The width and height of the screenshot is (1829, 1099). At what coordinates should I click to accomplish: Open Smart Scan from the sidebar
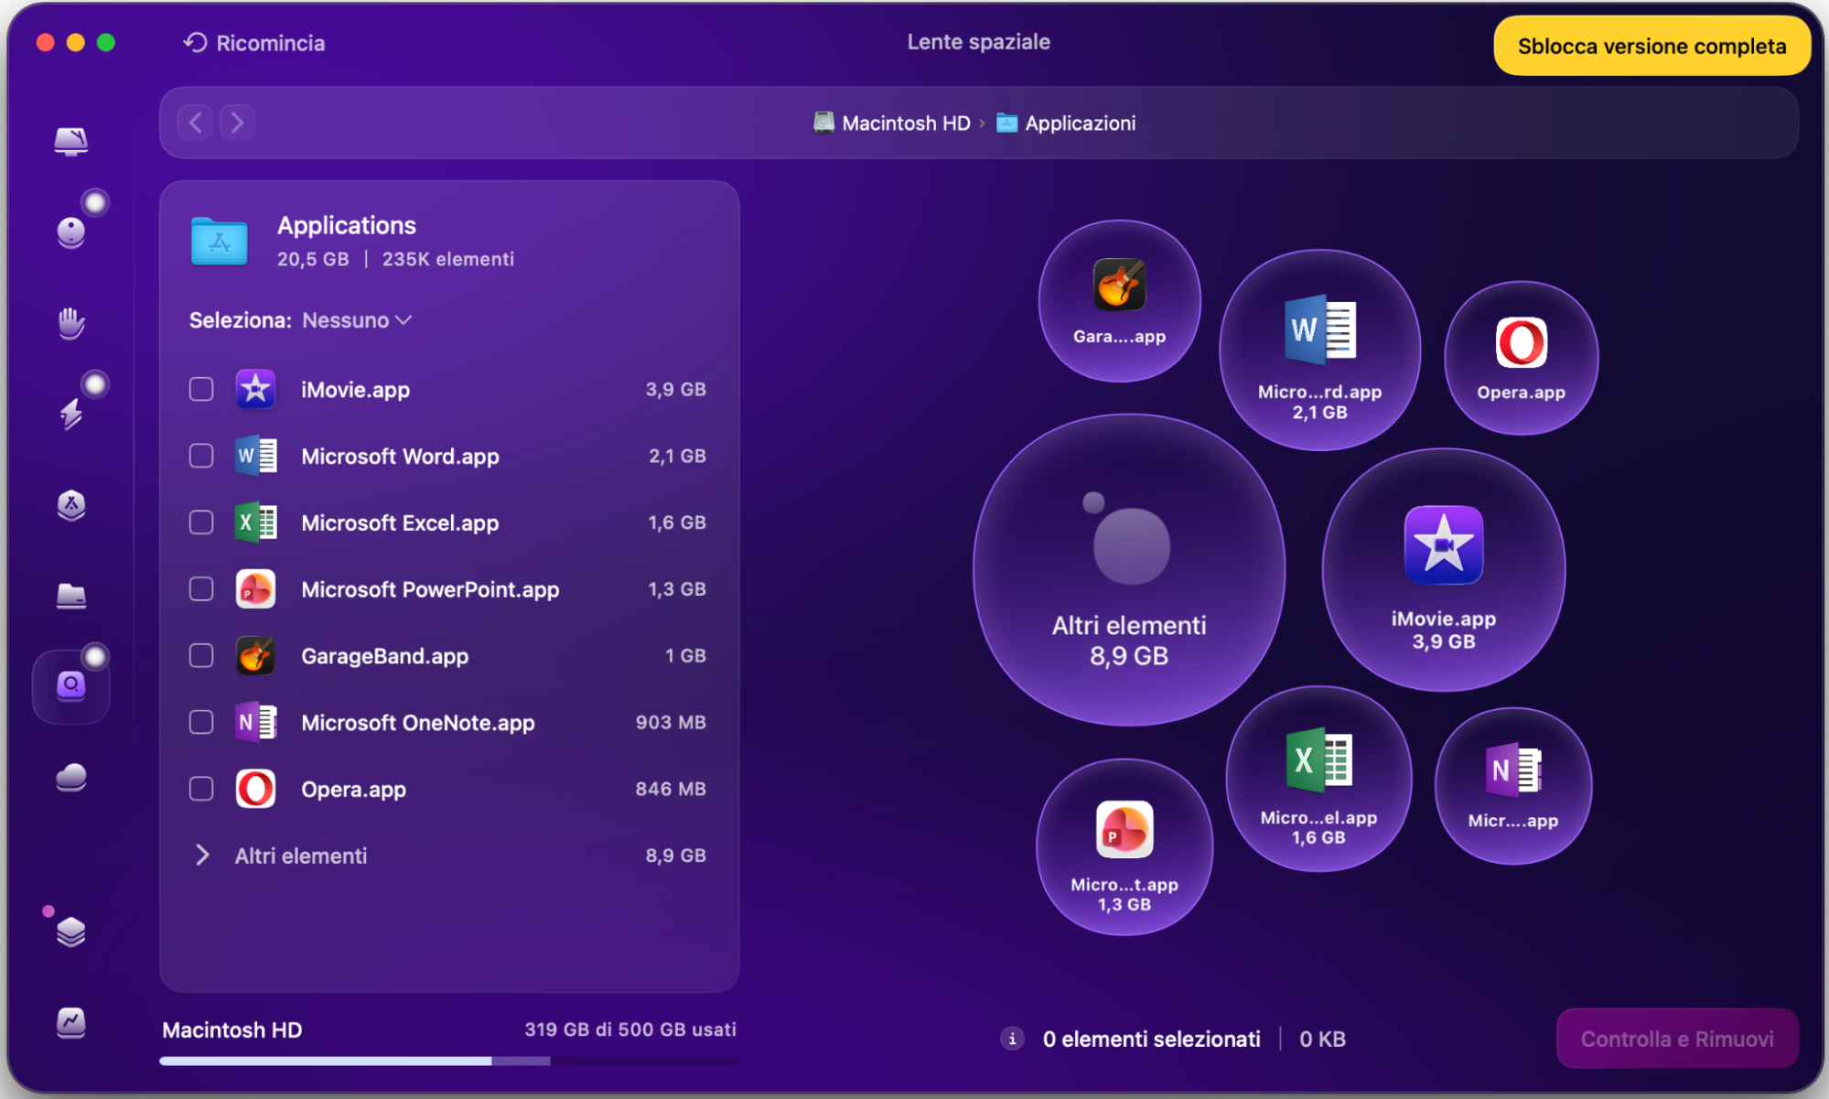(x=71, y=141)
